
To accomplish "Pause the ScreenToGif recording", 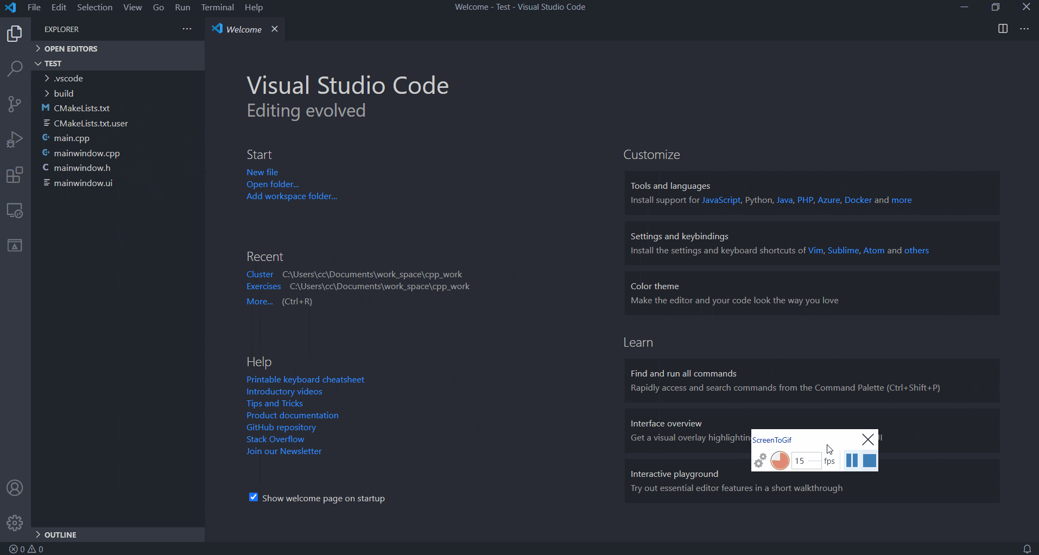I will tap(852, 461).
